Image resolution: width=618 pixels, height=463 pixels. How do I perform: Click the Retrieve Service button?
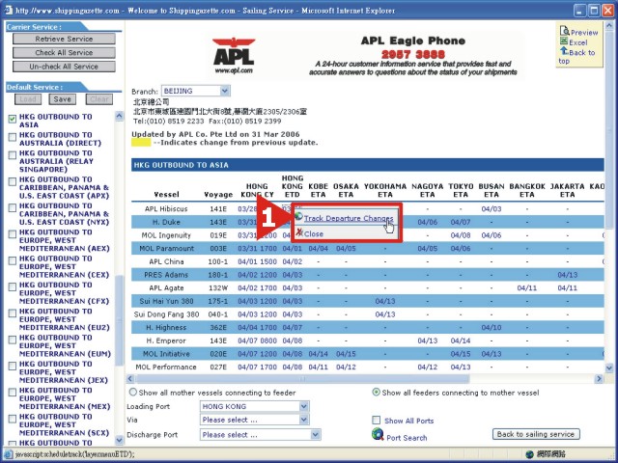(64, 39)
